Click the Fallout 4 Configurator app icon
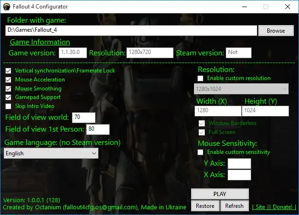 pyautogui.click(x=7, y=7)
